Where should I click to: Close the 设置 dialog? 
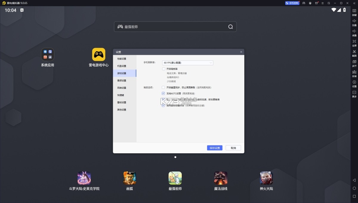pyautogui.click(x=241, y=52)
